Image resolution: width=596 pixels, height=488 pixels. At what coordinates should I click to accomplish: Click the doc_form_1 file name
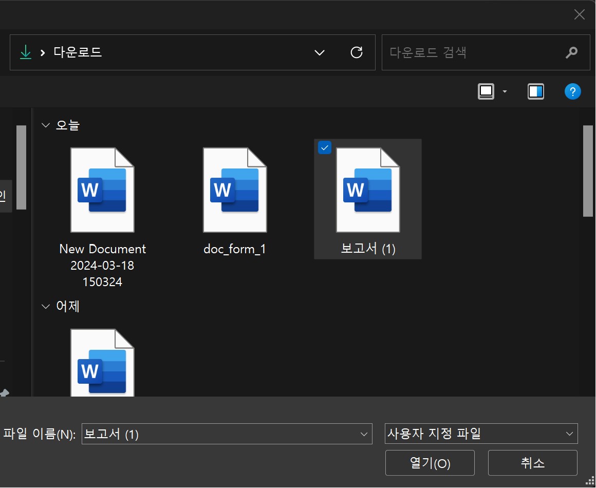point(235,249)
